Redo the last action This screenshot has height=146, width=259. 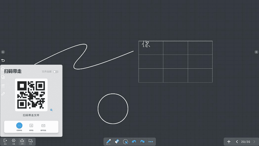[x=142, y=141]
